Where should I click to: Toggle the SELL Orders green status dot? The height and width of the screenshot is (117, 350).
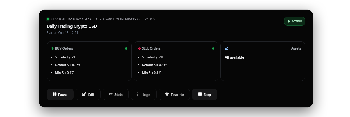(x=213, y=48)
